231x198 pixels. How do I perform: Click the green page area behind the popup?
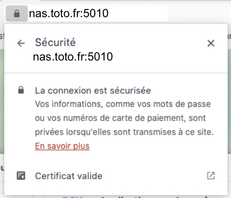tap(2, 101)
